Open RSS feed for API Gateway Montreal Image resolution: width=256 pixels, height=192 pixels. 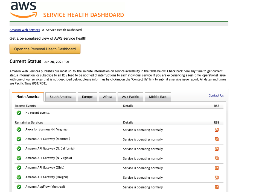(217, 139)
